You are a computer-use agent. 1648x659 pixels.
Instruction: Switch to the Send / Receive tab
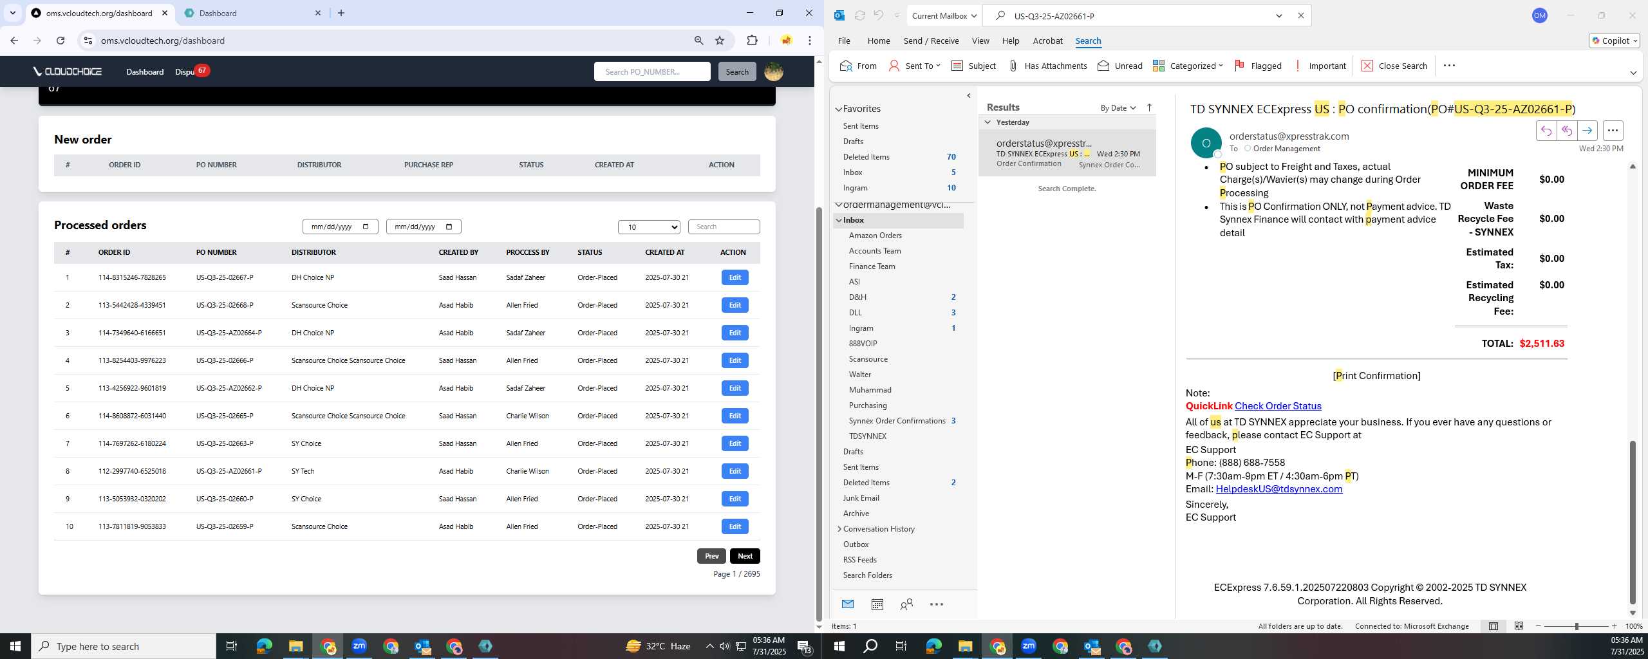click(x=931, y=41)
